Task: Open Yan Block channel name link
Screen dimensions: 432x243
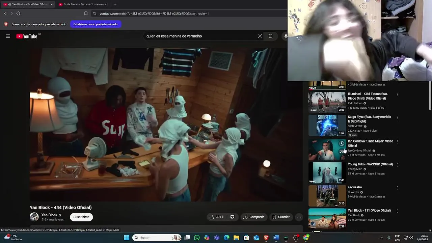Action: point(49,215)
